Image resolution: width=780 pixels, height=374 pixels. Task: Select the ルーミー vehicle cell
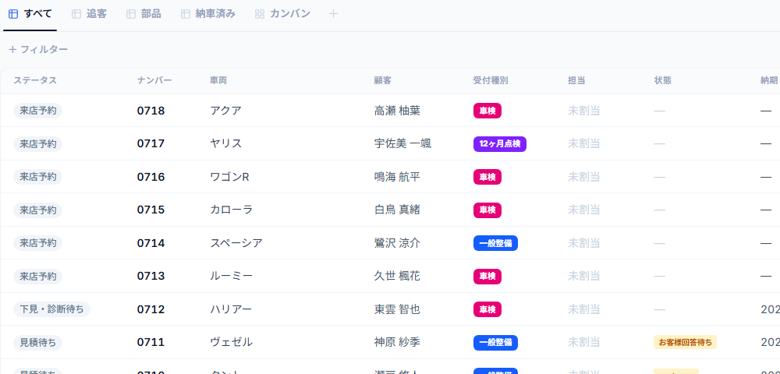pos(232,276)
